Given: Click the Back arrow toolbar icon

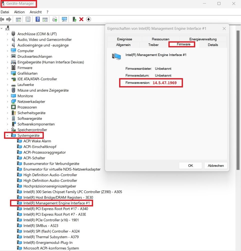Looking at the screenshot, I should [2, 20].
